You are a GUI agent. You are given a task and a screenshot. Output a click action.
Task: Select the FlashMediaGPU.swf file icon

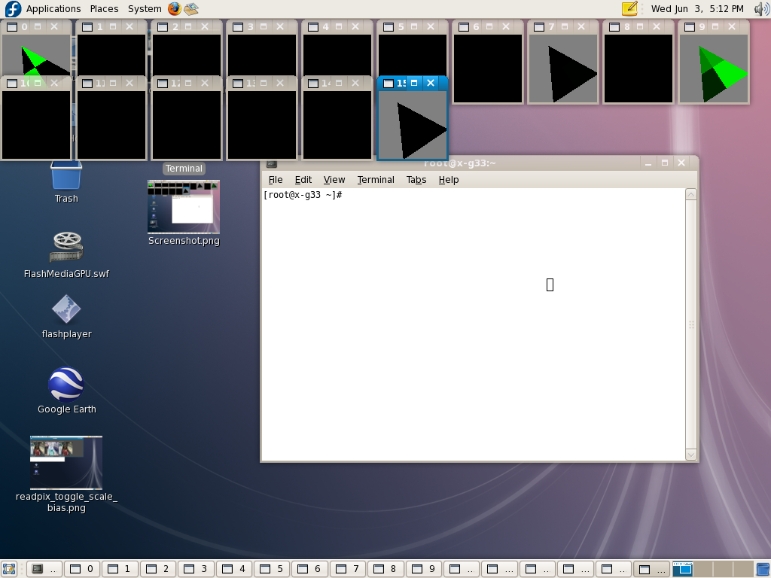[x=66, y=248]
